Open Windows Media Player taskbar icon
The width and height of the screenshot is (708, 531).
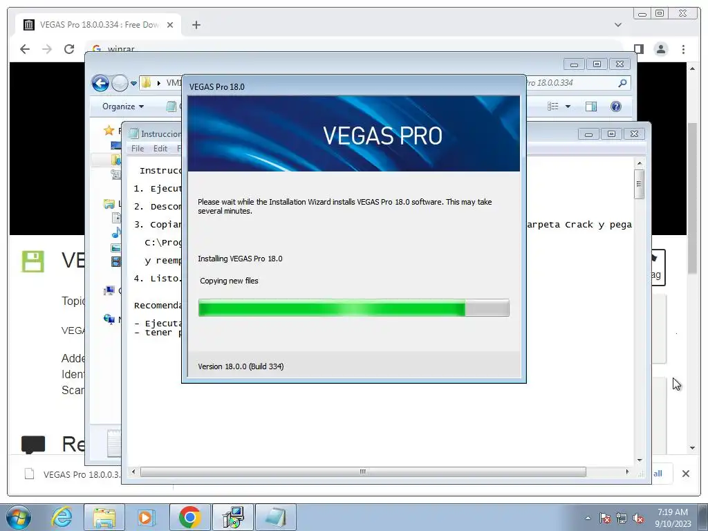click(x=147, y=517)
